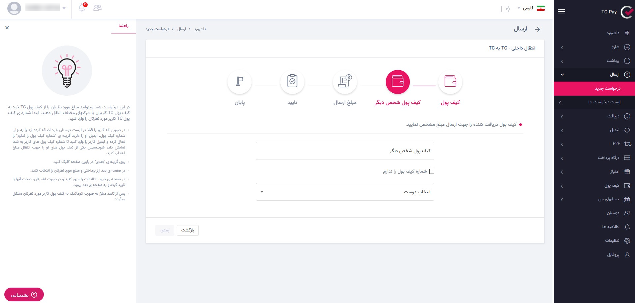The width and height of the screenshot is (635, 303).
Task: Open the friends icon in top bar
Action: pyautogui.click(x=97, y=8)
